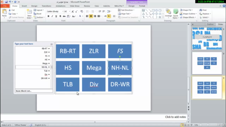Click the New Slide icon
The width and height of the screenshot is (226, 127).
pyautogui.click(x=29, y=12)
